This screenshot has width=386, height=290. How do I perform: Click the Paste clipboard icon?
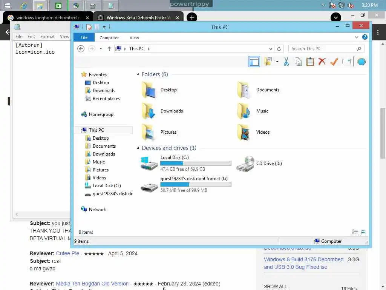[x=310, y=62]
